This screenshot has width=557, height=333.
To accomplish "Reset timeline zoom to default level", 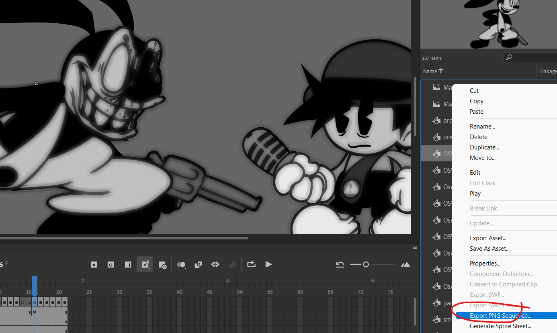I will click(340, 264).
